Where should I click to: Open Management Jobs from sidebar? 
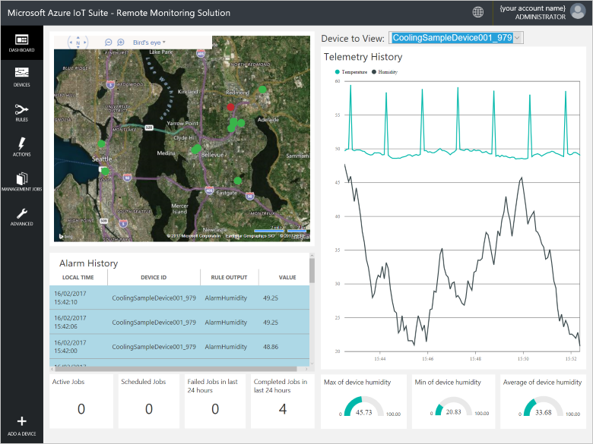point(21,181)
